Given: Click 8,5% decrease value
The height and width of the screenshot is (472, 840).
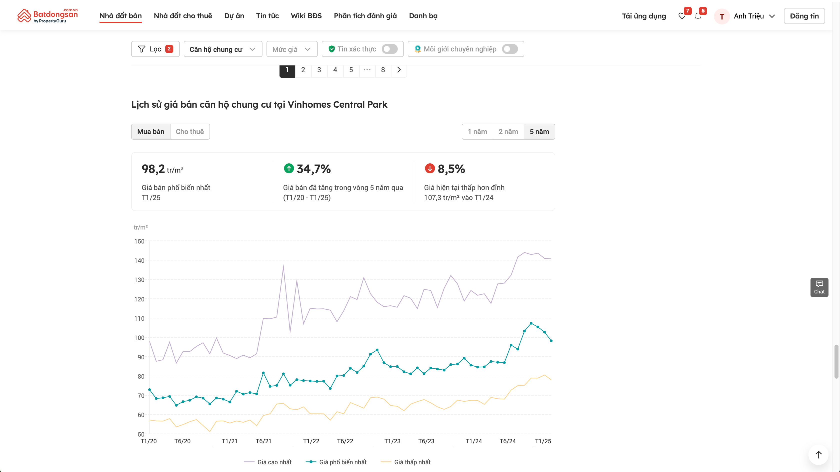Looking at the screenshot, I should pyautogui.click(x=451, y=169).
